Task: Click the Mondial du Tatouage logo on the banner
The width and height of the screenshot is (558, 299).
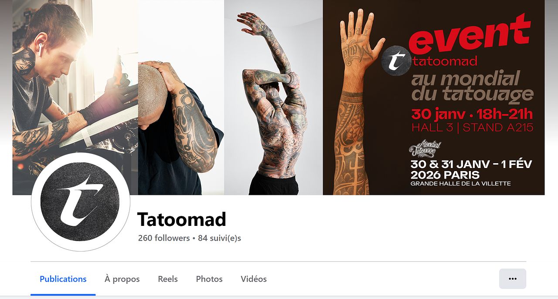Action: coord(425,149)
